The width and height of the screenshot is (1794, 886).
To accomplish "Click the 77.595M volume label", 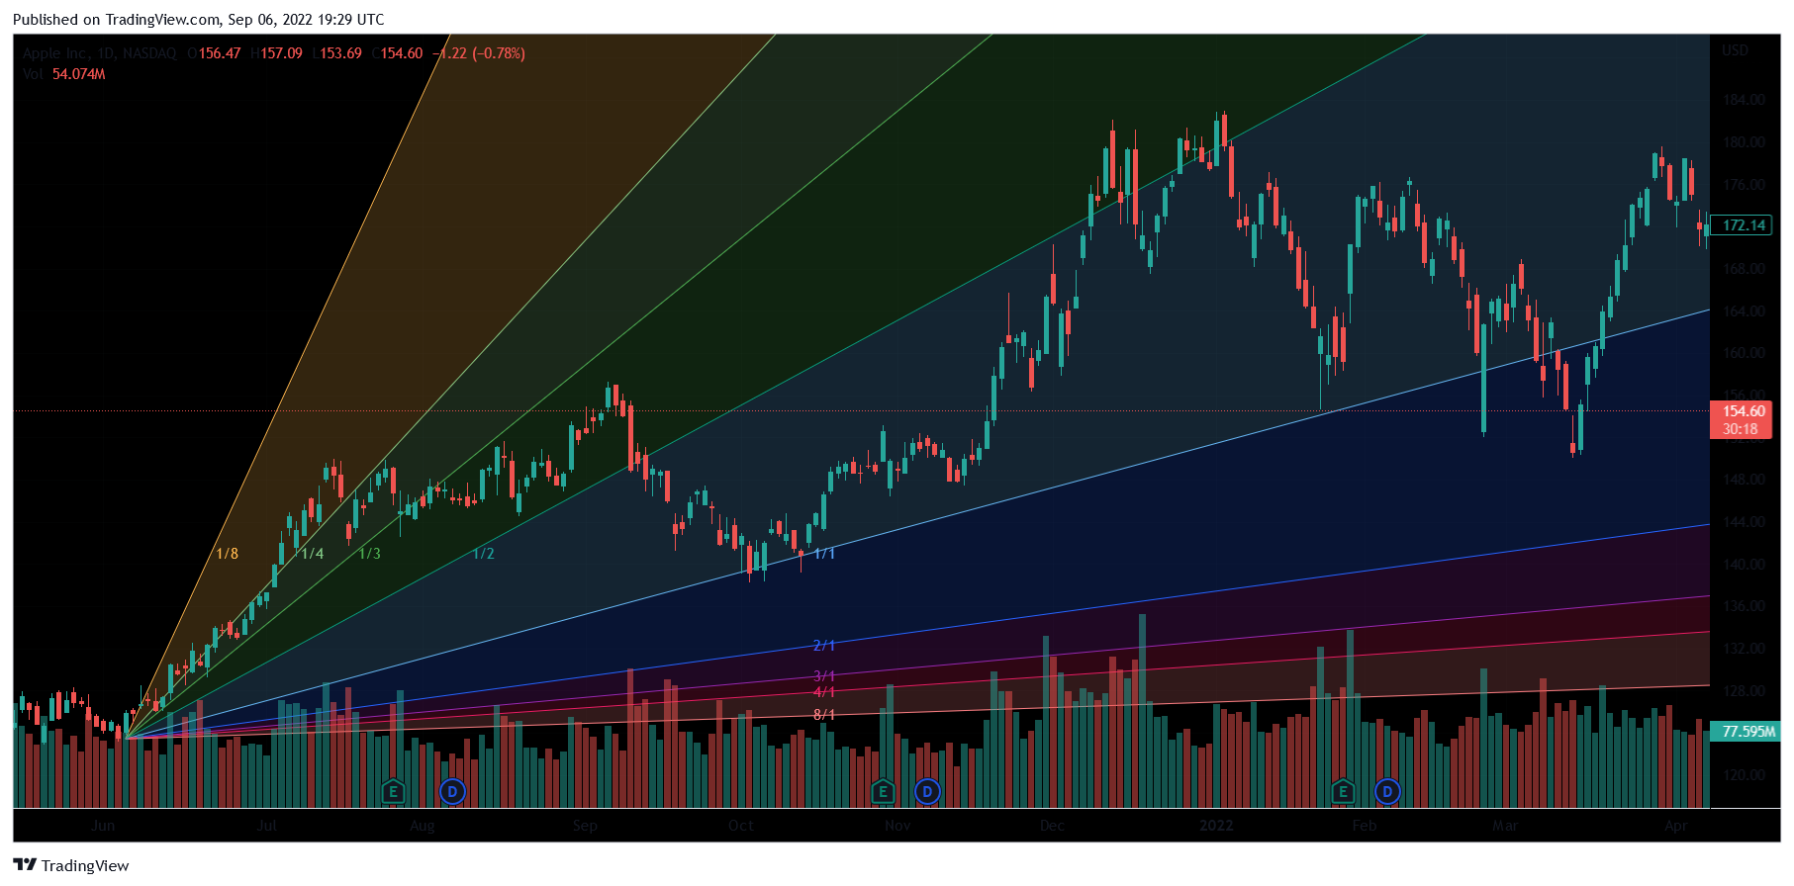I will tap(1747, 732).
